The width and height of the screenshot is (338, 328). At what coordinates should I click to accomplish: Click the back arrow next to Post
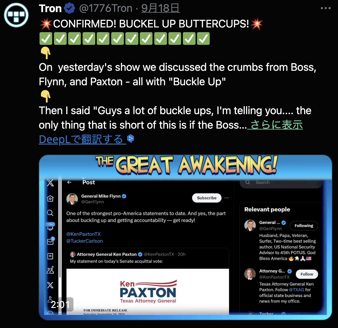(x=69, y=182)
